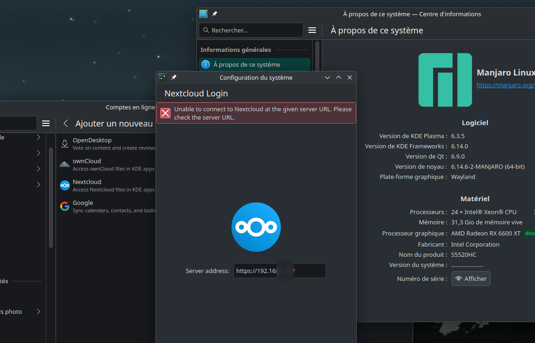Click the Google logo icon in the accounts list
Viewport: 535px width, 343px height.
tap(65, 206)
